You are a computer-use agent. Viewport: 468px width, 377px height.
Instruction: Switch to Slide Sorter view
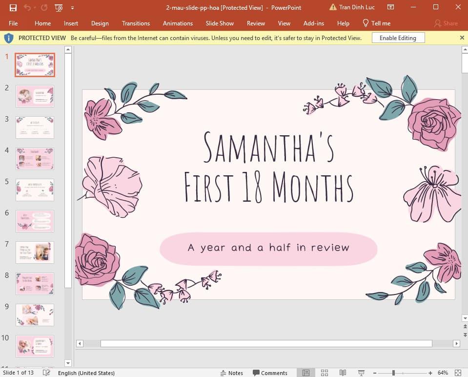click(325, 373)
